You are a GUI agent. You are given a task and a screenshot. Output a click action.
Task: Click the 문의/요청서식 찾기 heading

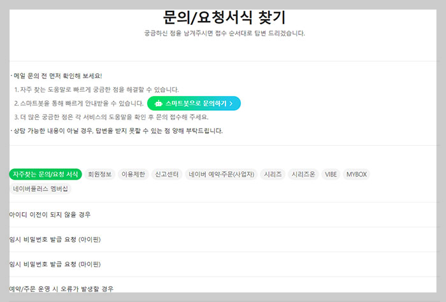tap(224, 17)
